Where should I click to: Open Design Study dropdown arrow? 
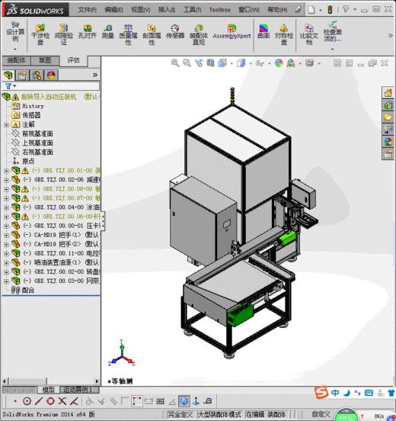[15, 49]
